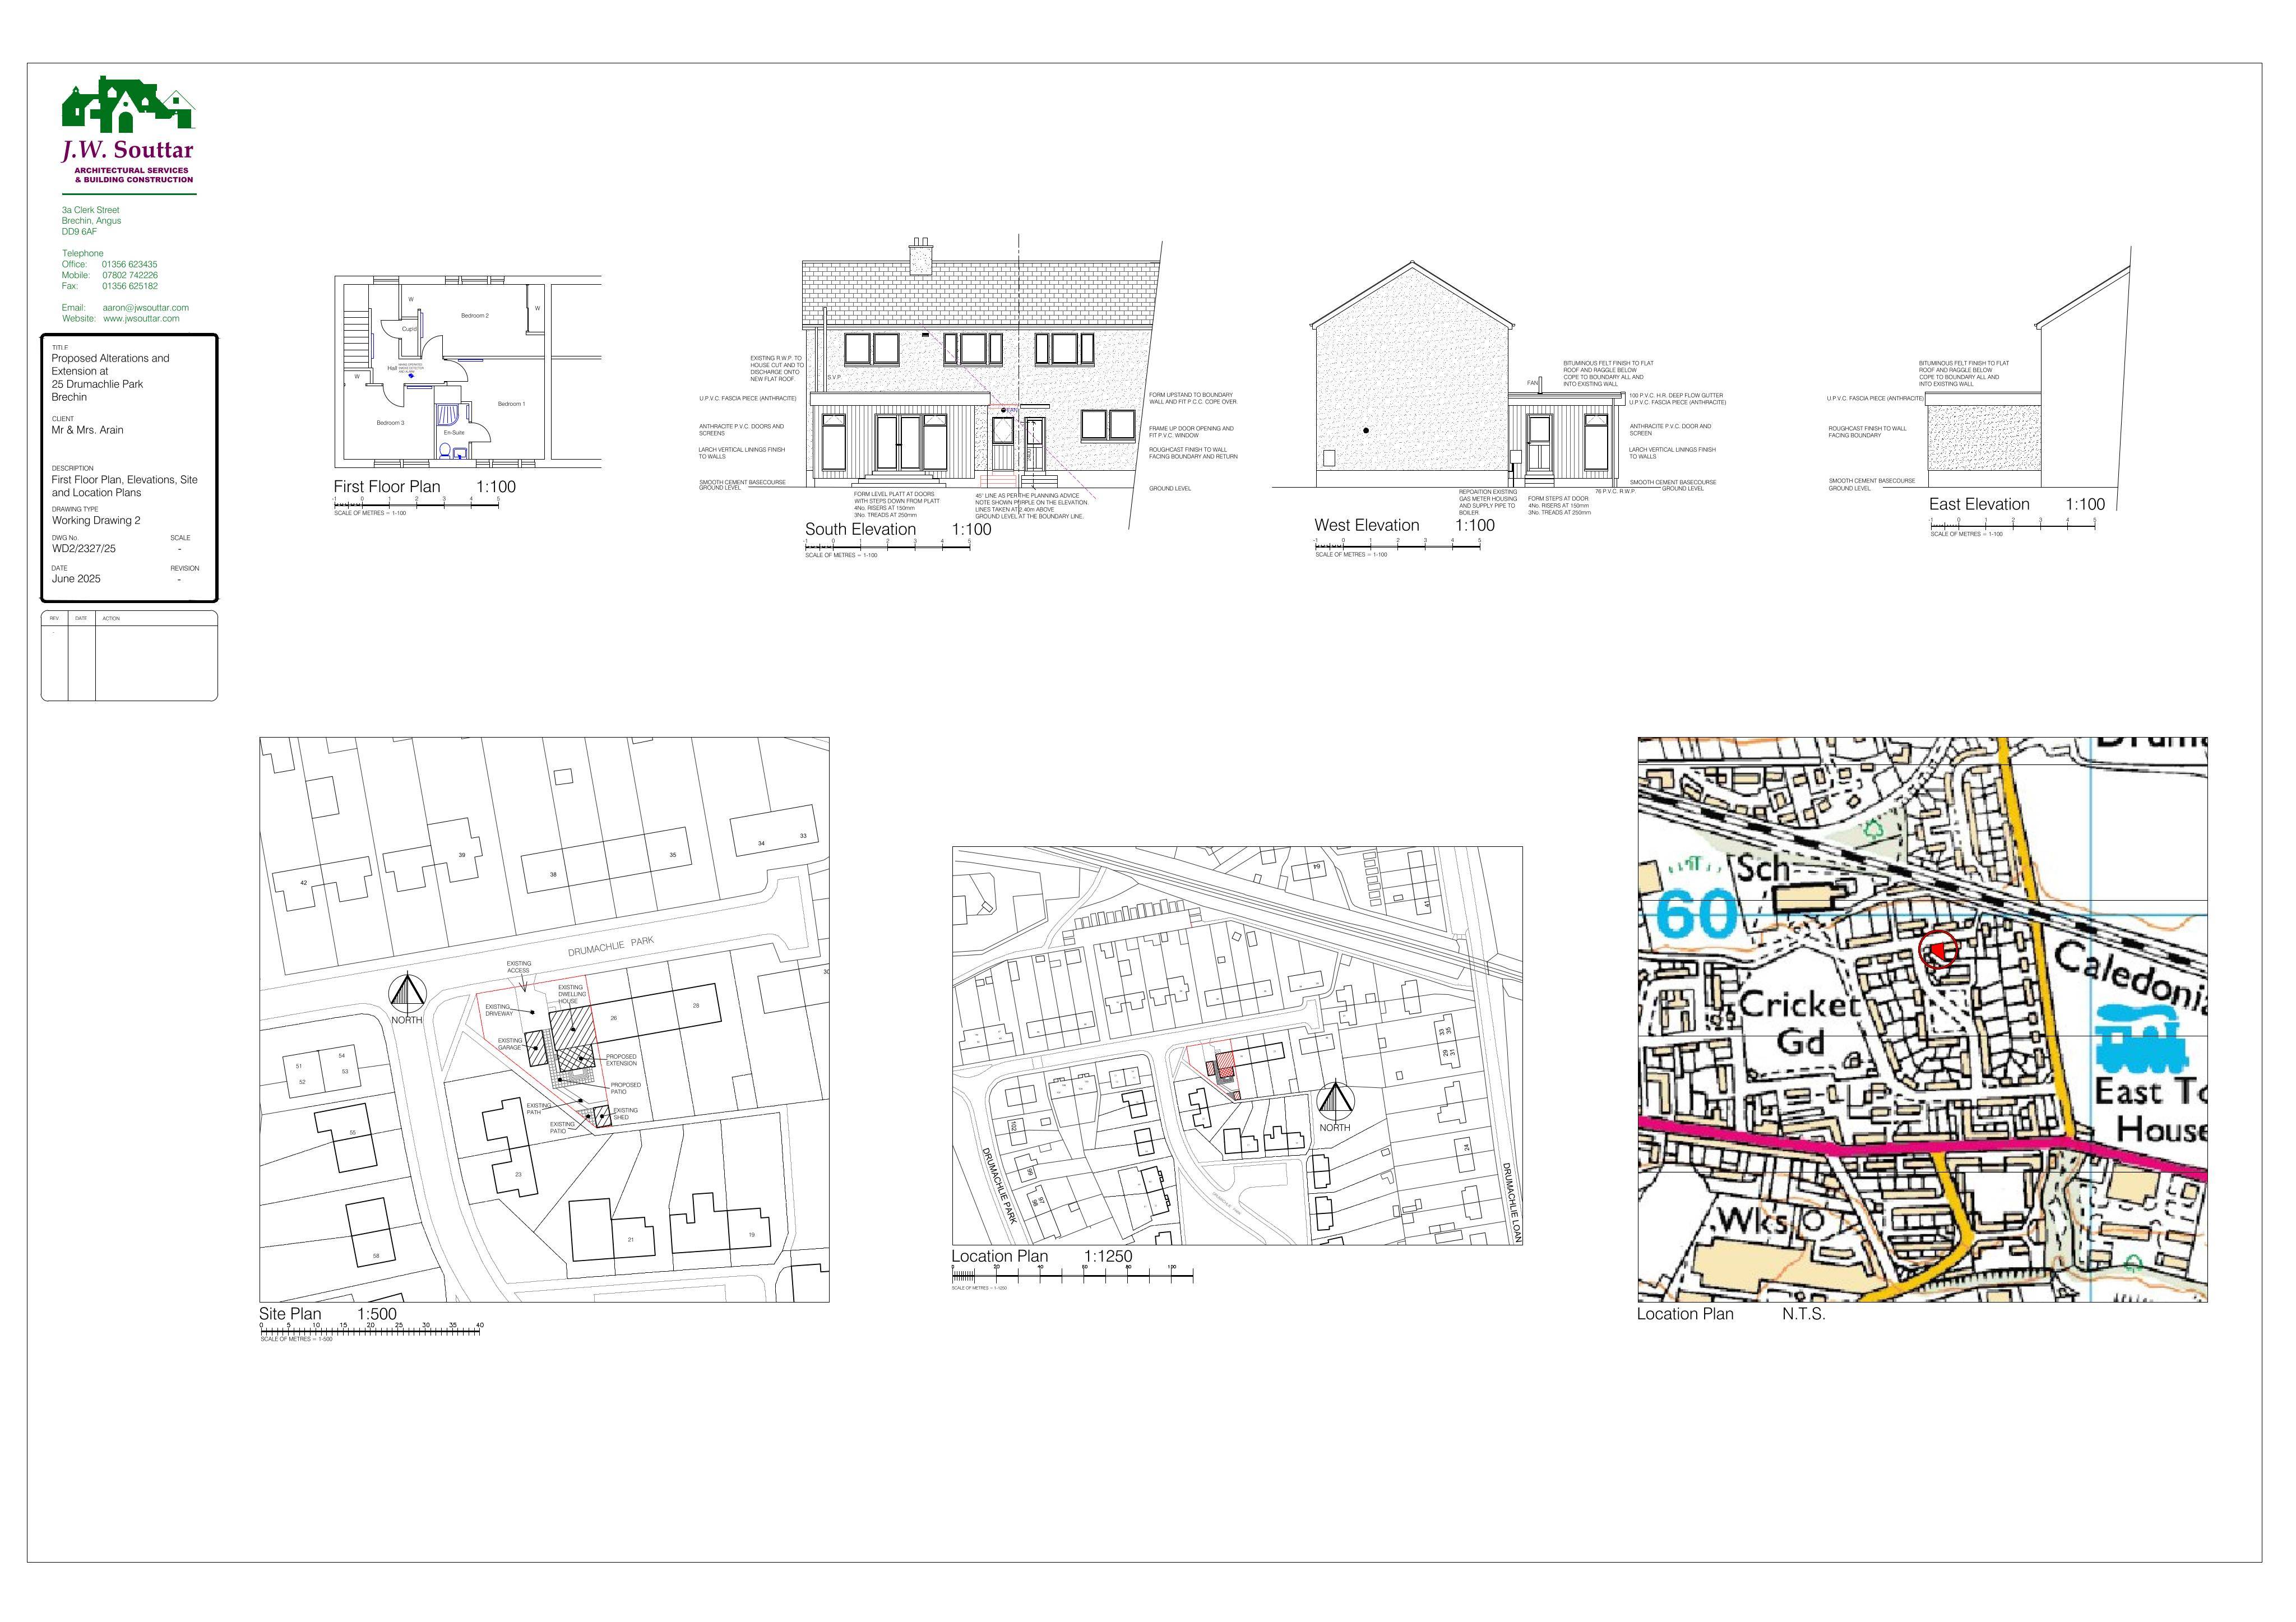Click the '1:500' scale label
The width and height of the screenshot is (2296, 1622).
(376, 1314)
